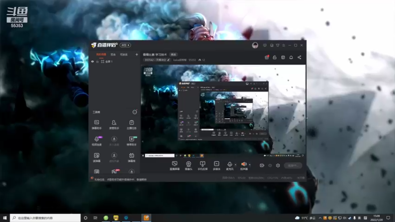This screenshot has width=395, height=222.
Task: Toggle the preview eye icon in bottom bar
Action: (270, 165)
